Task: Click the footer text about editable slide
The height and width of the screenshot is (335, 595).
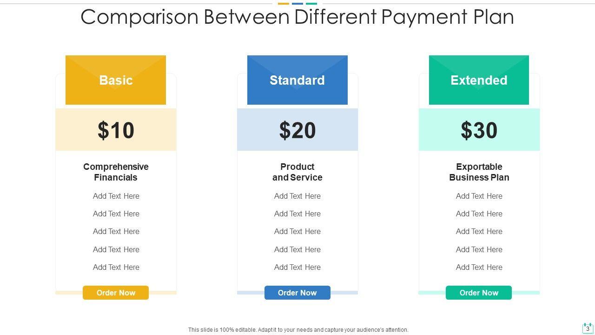Action: [298, 329]
